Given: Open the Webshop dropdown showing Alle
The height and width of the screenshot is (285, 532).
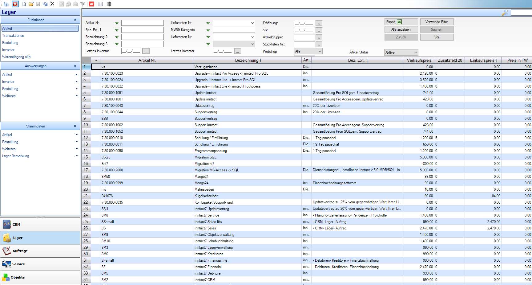Looking at the screenshot, I should coord(308,51).
